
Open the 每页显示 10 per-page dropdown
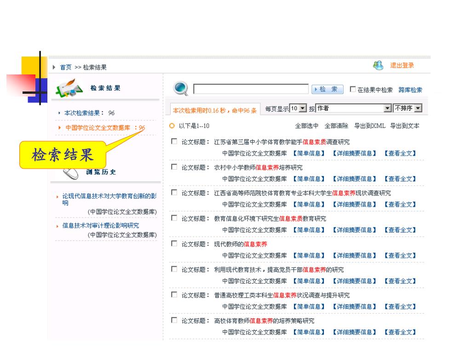[x=298, y=108]
